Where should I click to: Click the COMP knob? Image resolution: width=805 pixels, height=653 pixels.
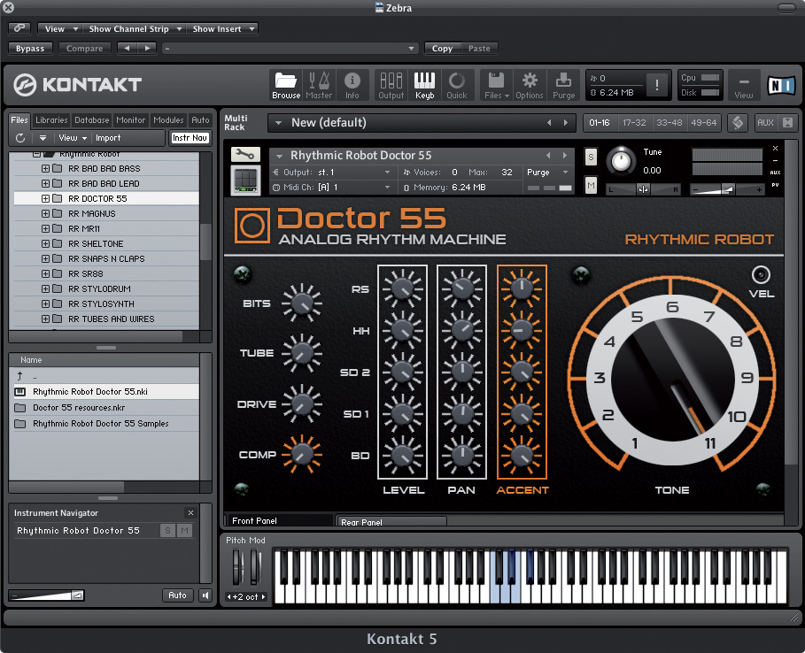[302, 454]
